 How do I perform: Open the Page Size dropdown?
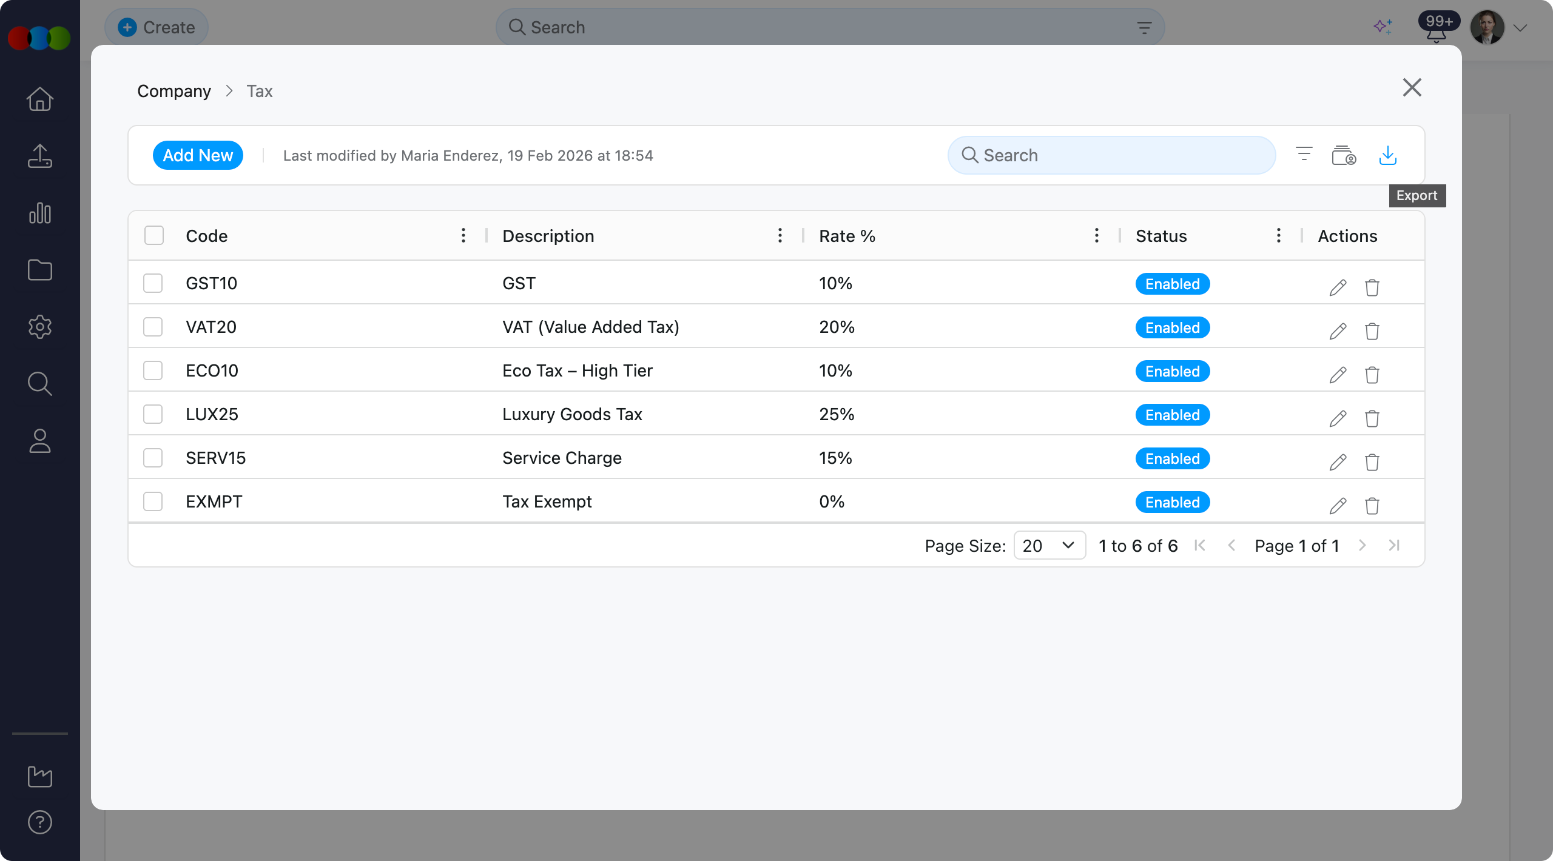pyautogui.click(x=1049, y=546)
